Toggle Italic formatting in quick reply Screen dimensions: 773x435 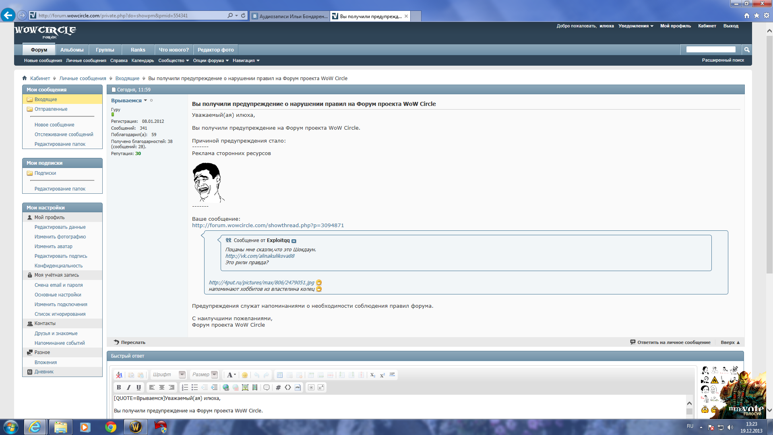[129, 387]
